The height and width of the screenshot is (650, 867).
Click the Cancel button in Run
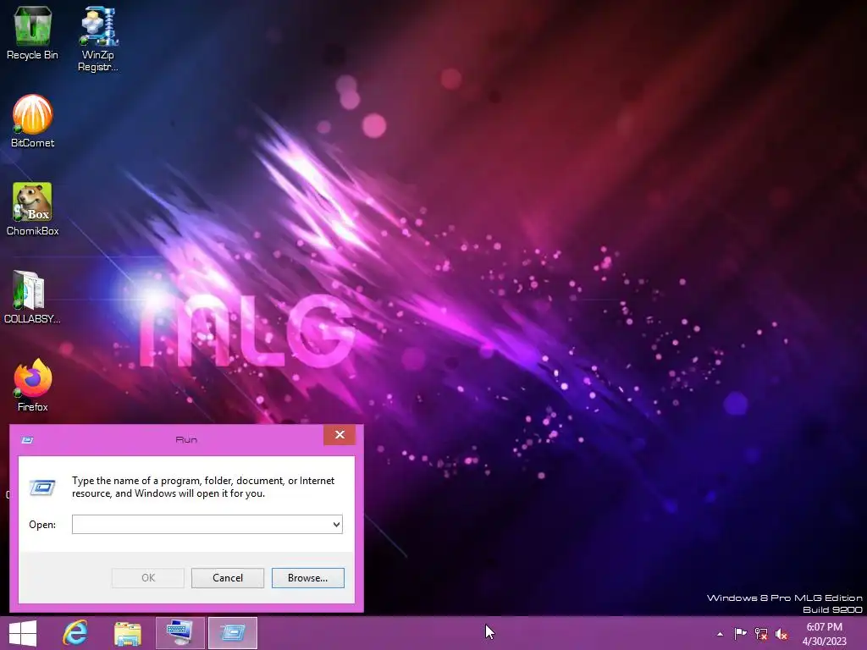(x=228, y=578)
